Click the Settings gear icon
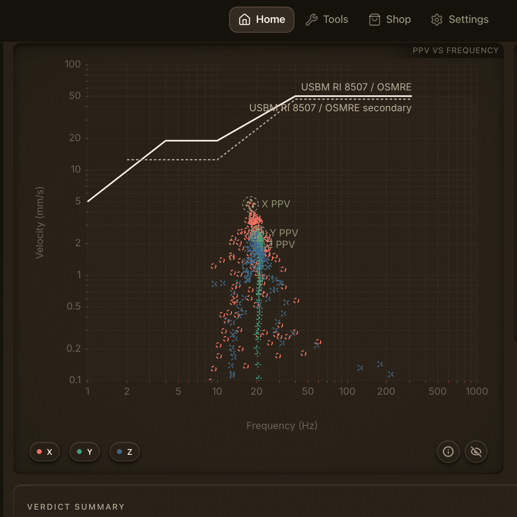This screenshot has width=517, height=517. click(437, 20)
